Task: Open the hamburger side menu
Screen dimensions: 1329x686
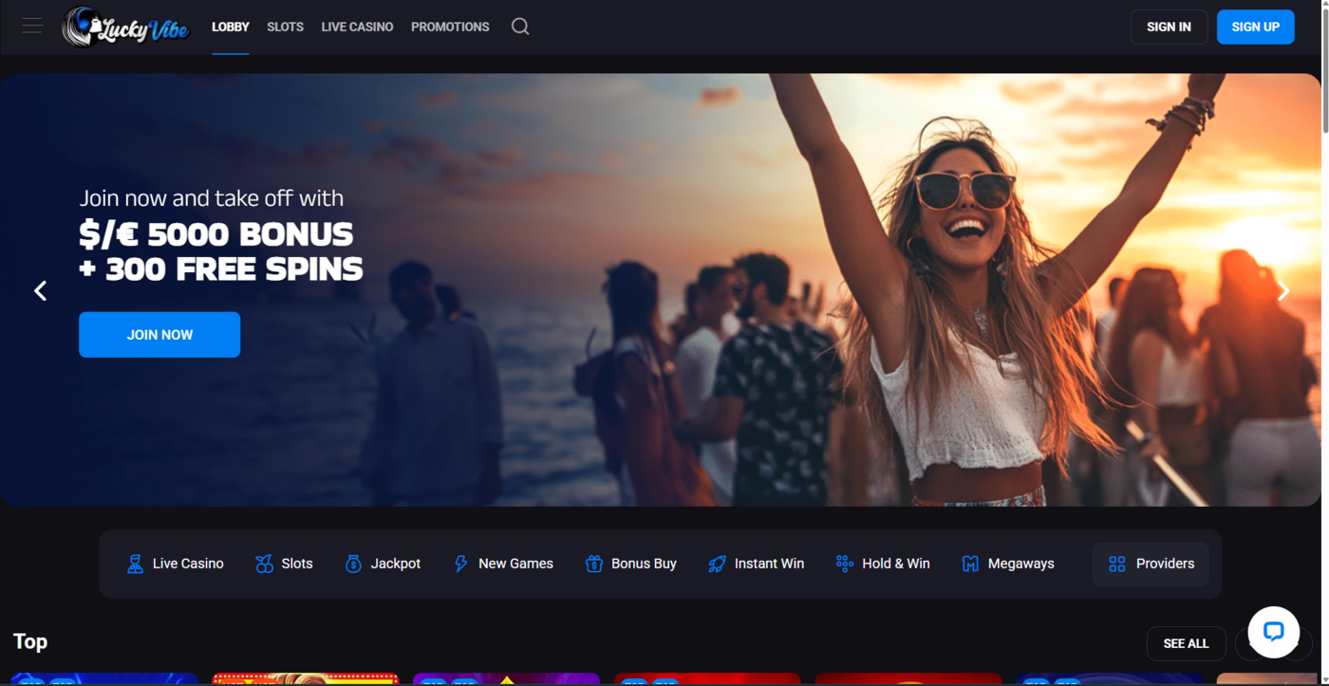Action: click(x=32, y=27)
